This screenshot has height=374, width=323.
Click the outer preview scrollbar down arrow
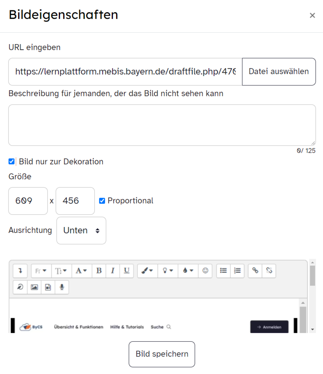[313, 329]
